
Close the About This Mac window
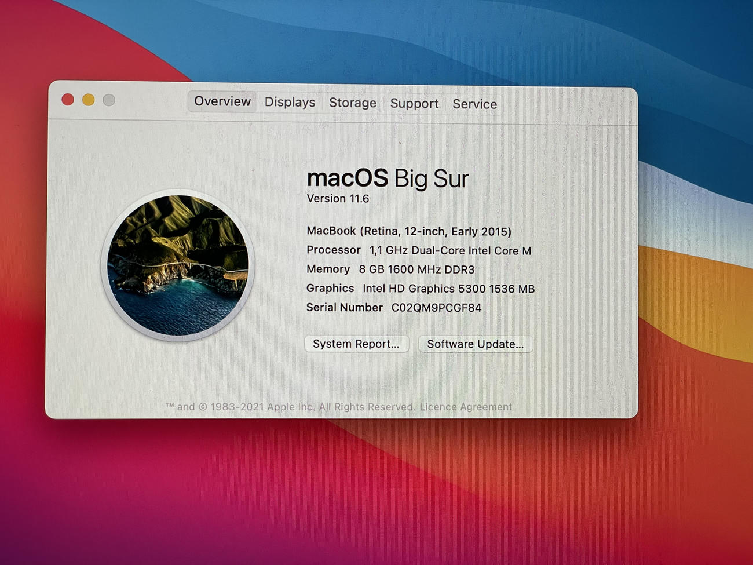click(x=68, y=100)
